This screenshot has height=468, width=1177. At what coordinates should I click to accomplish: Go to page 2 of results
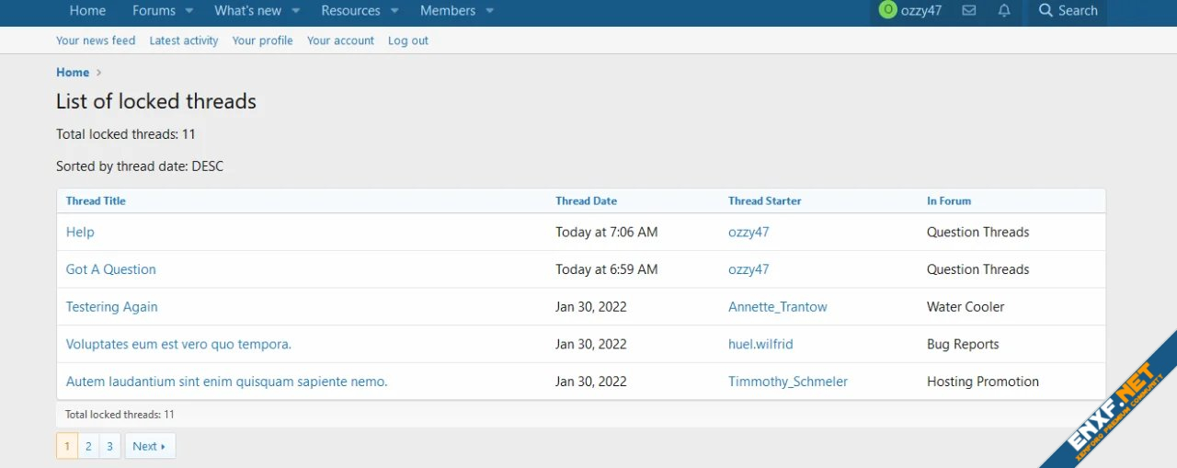tap(88, 446)
